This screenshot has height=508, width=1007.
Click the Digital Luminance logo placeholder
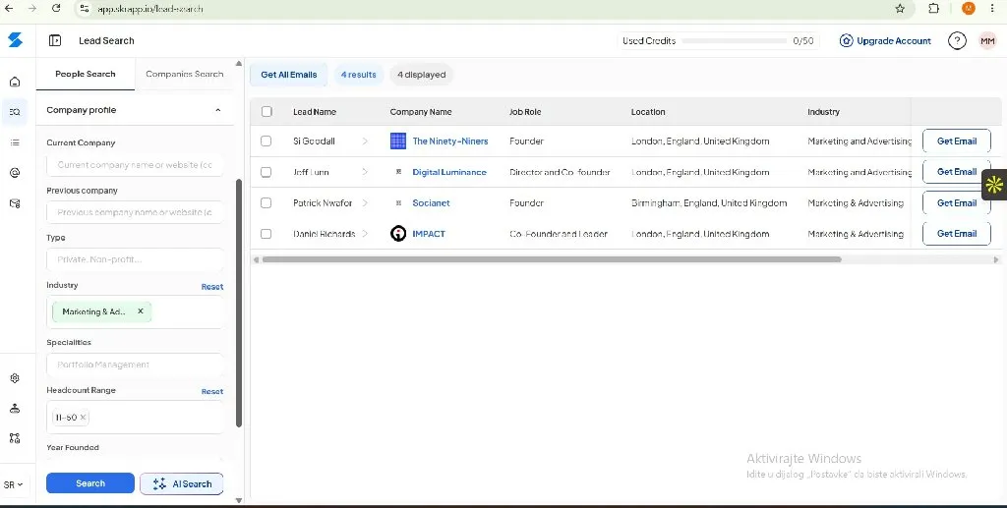(398, 172)
